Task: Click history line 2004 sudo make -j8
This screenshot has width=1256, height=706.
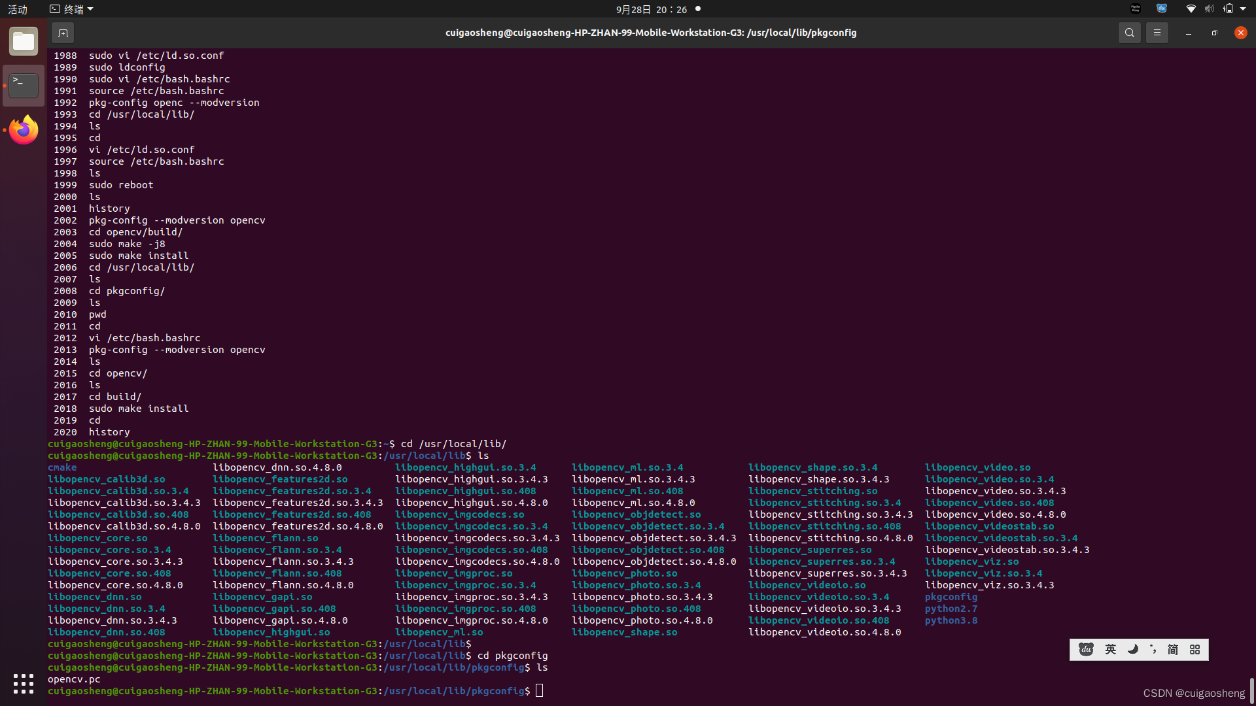Action: tap(109, 244)
